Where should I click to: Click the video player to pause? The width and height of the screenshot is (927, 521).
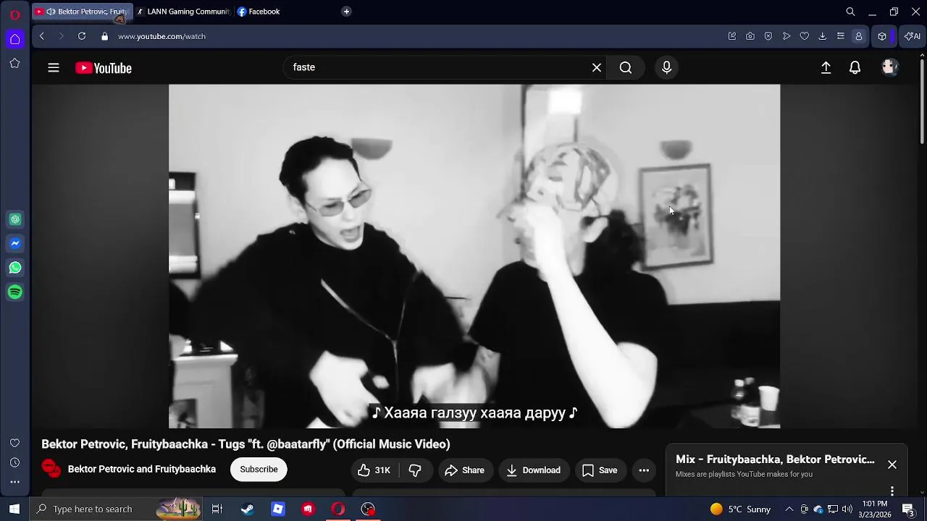coord(474,256)
